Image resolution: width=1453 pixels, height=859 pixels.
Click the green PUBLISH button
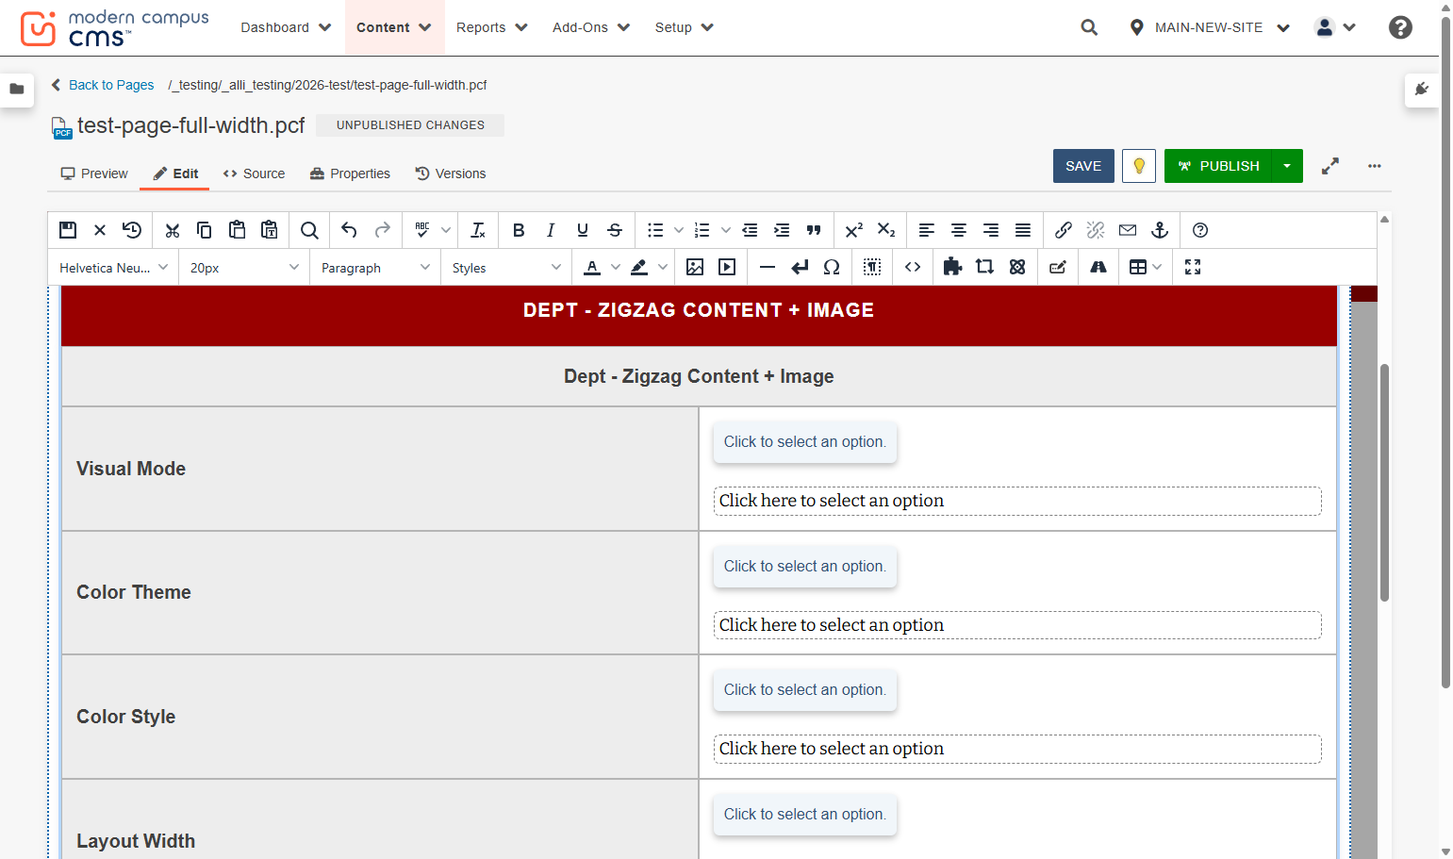click(x=1218, y=166)
